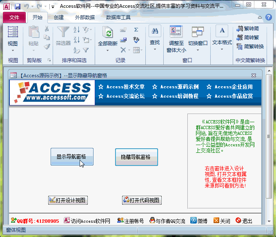Click 繁转简 conversion button

point(248,29)
